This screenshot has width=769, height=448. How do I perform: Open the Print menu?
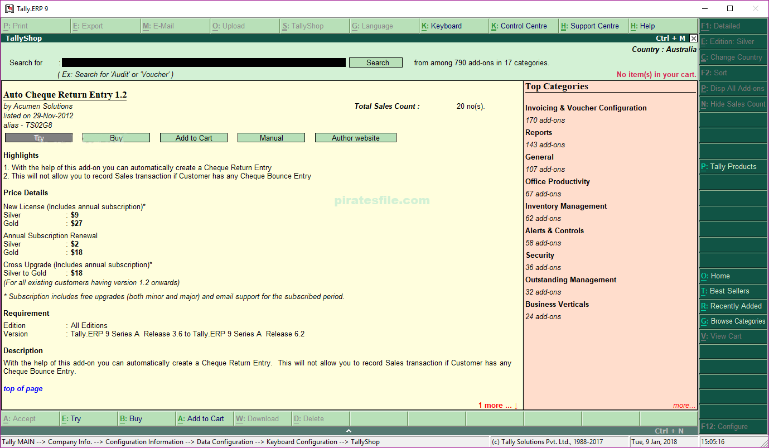36,26
